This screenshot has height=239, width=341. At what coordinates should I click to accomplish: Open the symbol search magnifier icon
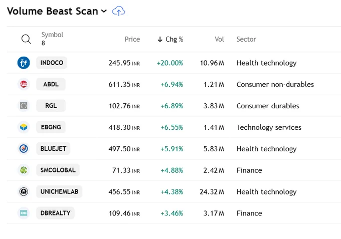[x=26, y=39]
